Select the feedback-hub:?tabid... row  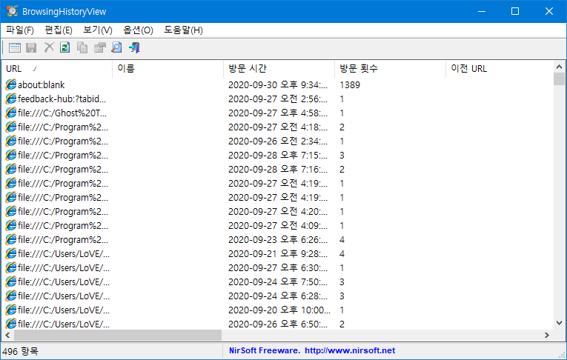coord(278,99)
